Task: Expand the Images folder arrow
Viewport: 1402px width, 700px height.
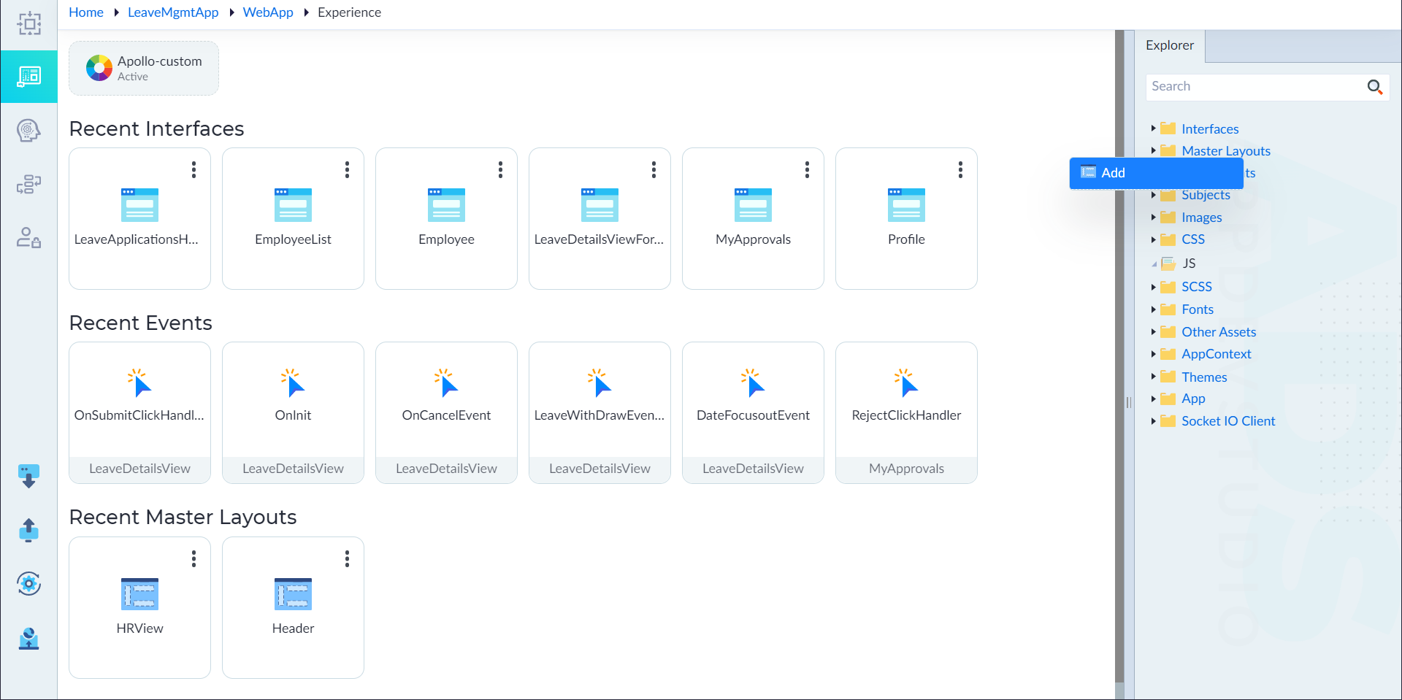Action: coord(1153,217)
